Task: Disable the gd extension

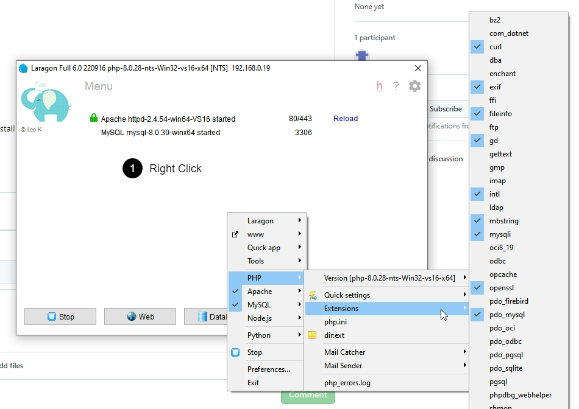Action: point(519,141)
